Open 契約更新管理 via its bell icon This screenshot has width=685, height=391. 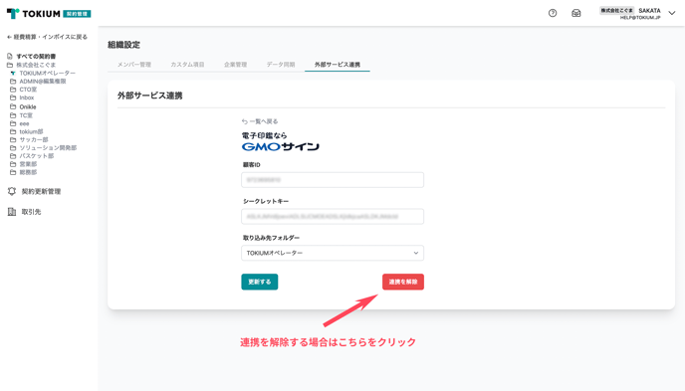(x=12, y=191)
